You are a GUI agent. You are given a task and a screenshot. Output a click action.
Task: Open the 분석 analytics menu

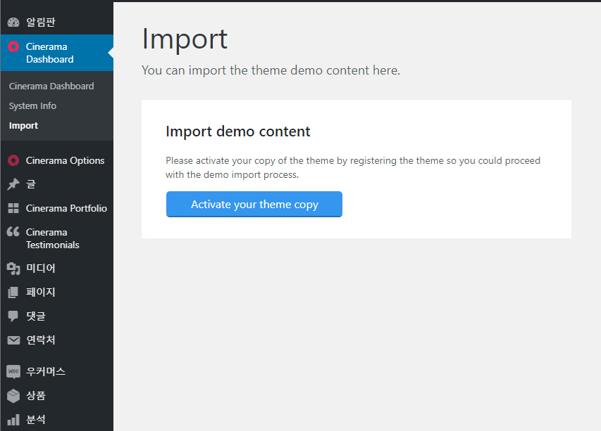pyautogui.click(x=57, y=420)
